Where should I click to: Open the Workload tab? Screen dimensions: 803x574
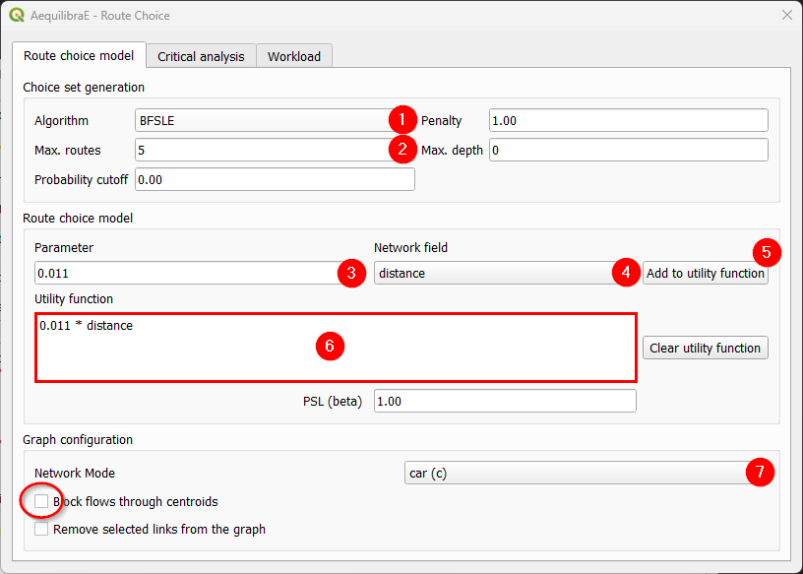pos(294,56)
